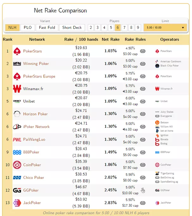Select the PLO variant button
This screenshot has width=192, height=216.
point(28,28)
